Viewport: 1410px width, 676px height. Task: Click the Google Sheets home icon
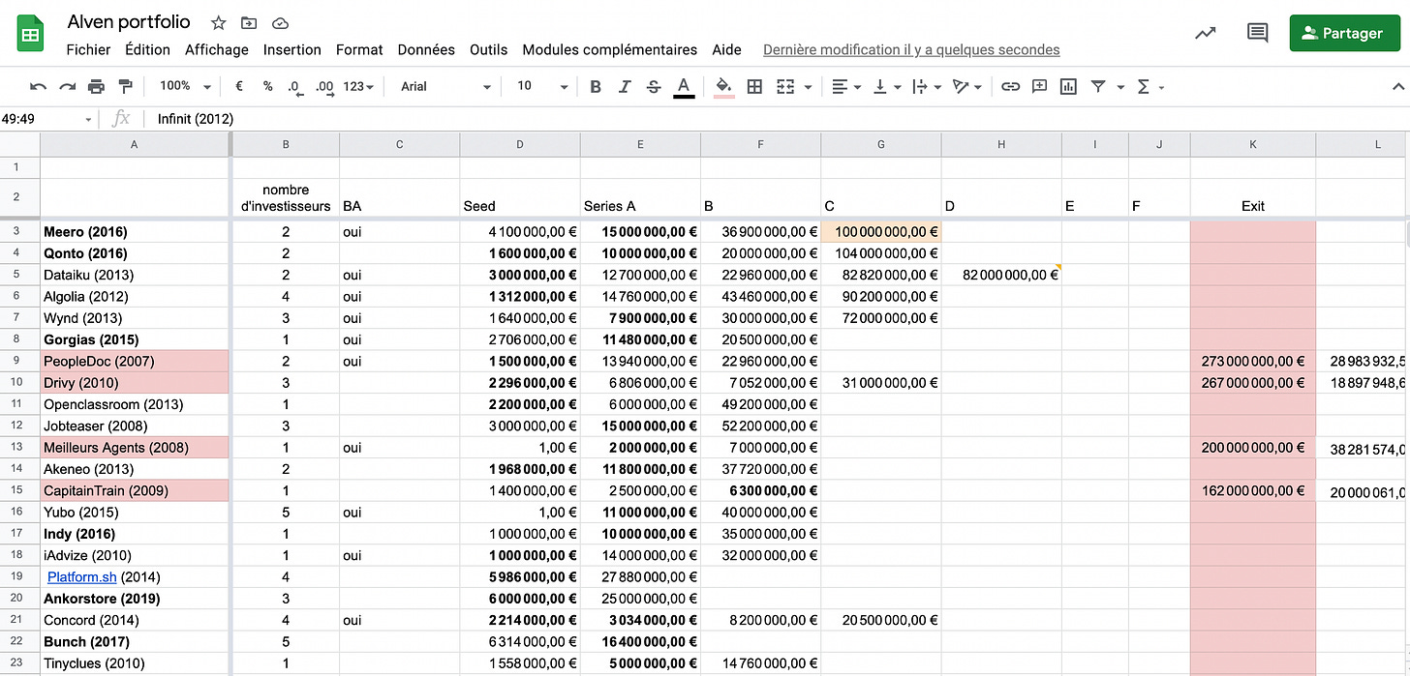[31, 34]
